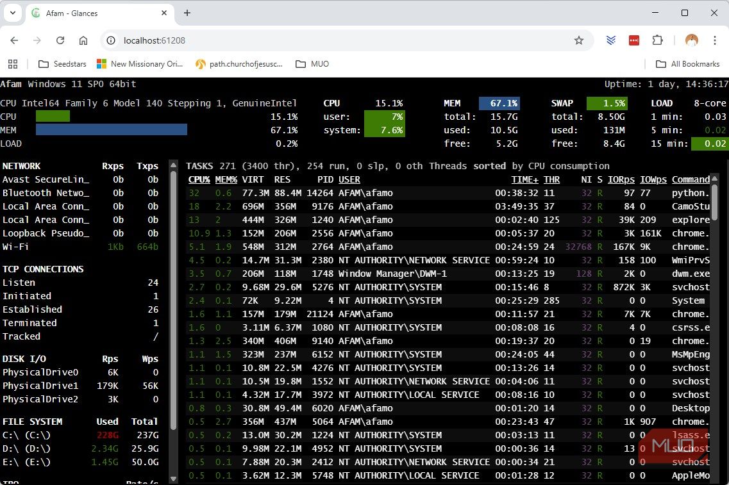This screenshot has width=729, height=485.
Task: Select the WmiPrvS process with PID 2380
Action: point(449,260)
